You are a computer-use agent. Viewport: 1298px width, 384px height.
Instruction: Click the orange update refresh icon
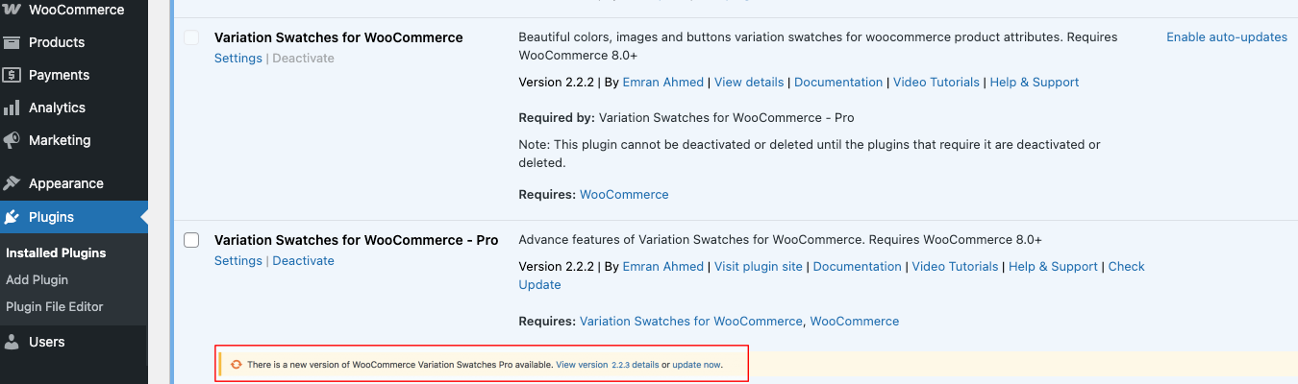pyautogui.click(x=236, y=365)
